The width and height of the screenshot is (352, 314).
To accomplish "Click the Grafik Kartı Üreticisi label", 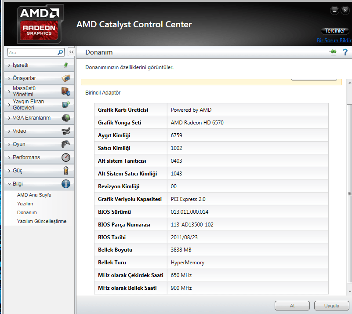I will click(123, 110).
